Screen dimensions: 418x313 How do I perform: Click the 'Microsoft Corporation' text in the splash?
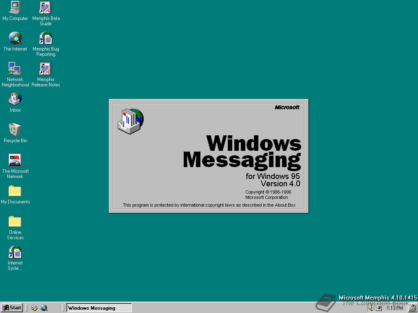click(x=267, y=197)
